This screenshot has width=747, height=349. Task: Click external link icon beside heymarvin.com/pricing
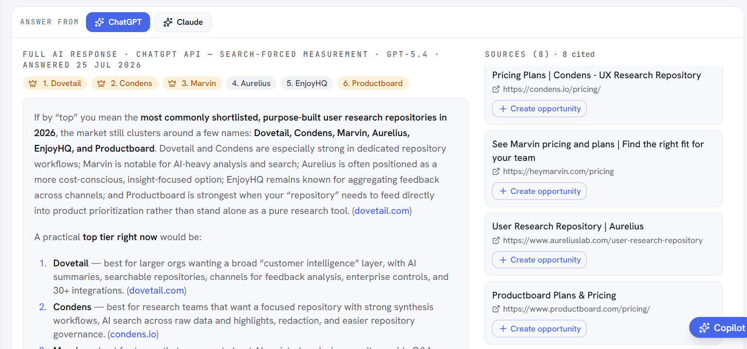pyautogui.click(x=496, y=172)
